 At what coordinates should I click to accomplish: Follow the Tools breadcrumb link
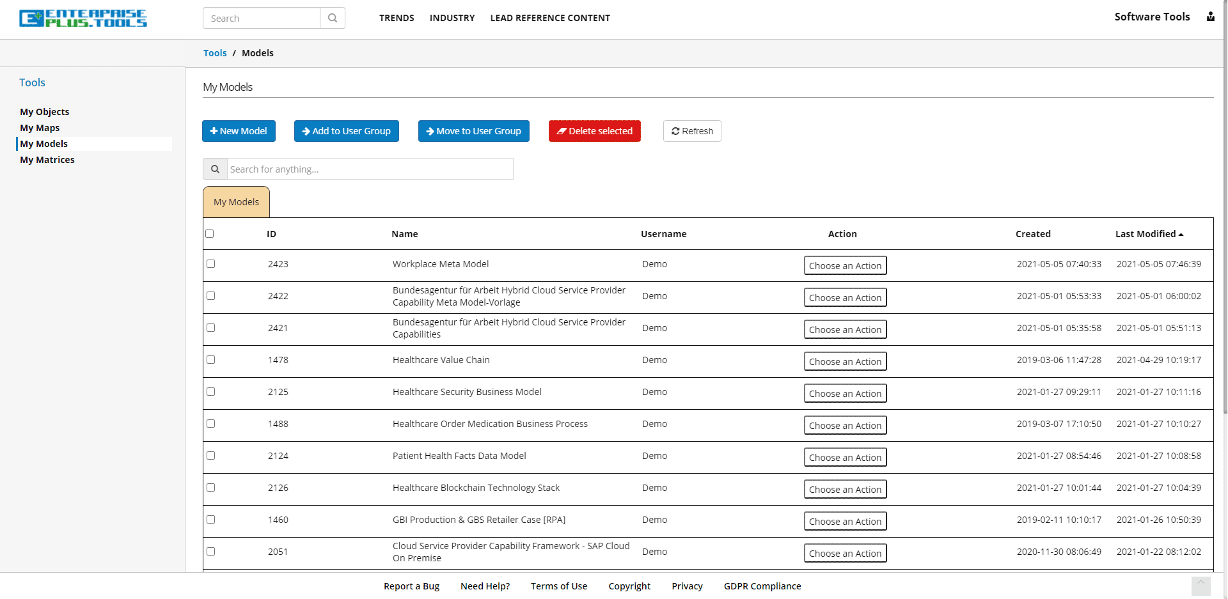click(x=215, y=53)
